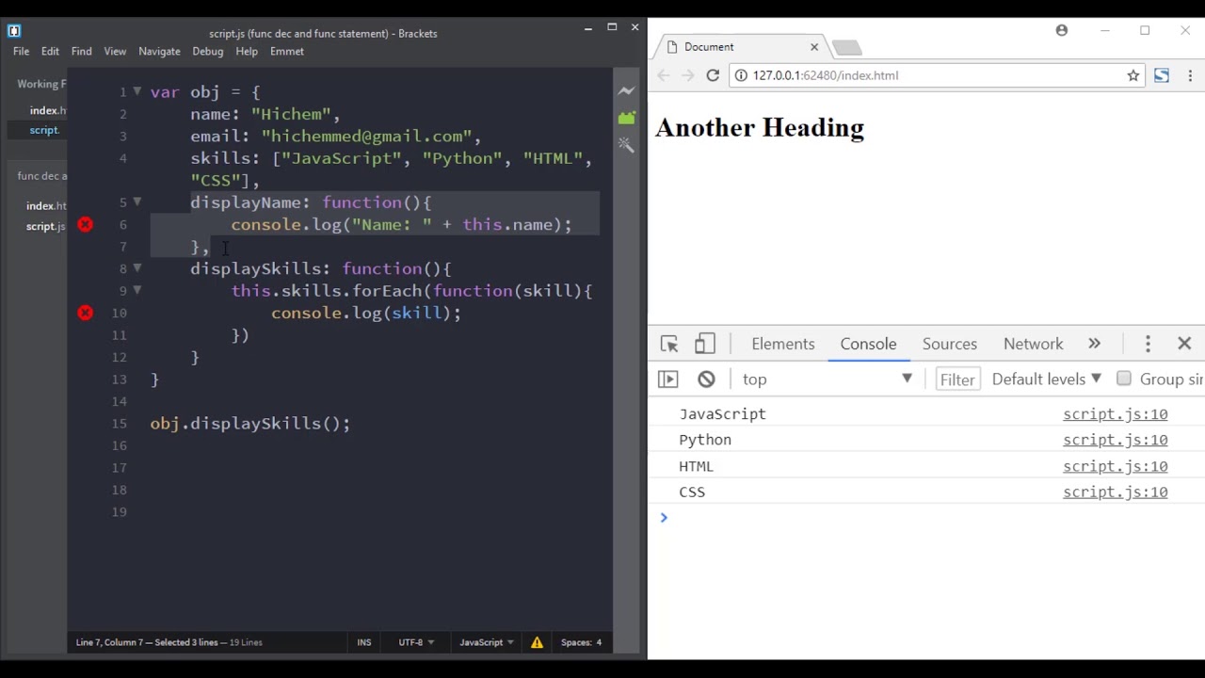Collapse the forEach callback fold at line 9

pos(137,290)
